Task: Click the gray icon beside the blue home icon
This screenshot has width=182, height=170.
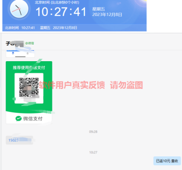Action: pos(27,53)
